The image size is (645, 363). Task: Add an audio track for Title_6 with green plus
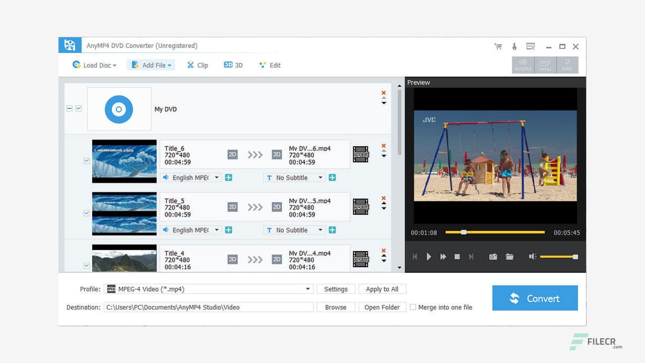click(228, 177)
